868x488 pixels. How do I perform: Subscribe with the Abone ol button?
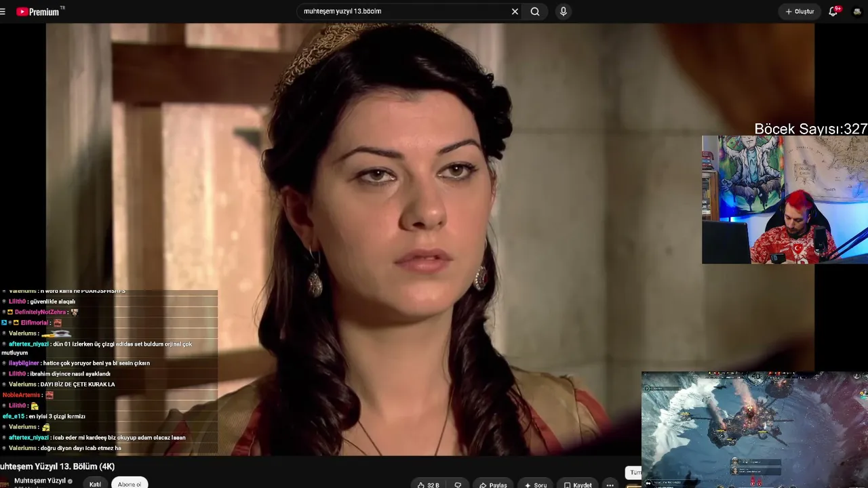click(130, 484)
